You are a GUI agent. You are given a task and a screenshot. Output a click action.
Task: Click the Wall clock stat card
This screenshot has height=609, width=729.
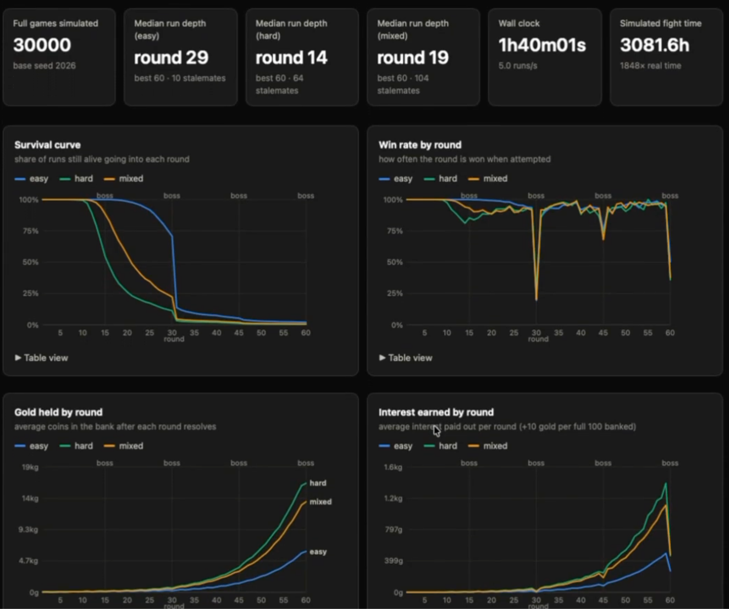pyautogui.click(x=545, y=57)
